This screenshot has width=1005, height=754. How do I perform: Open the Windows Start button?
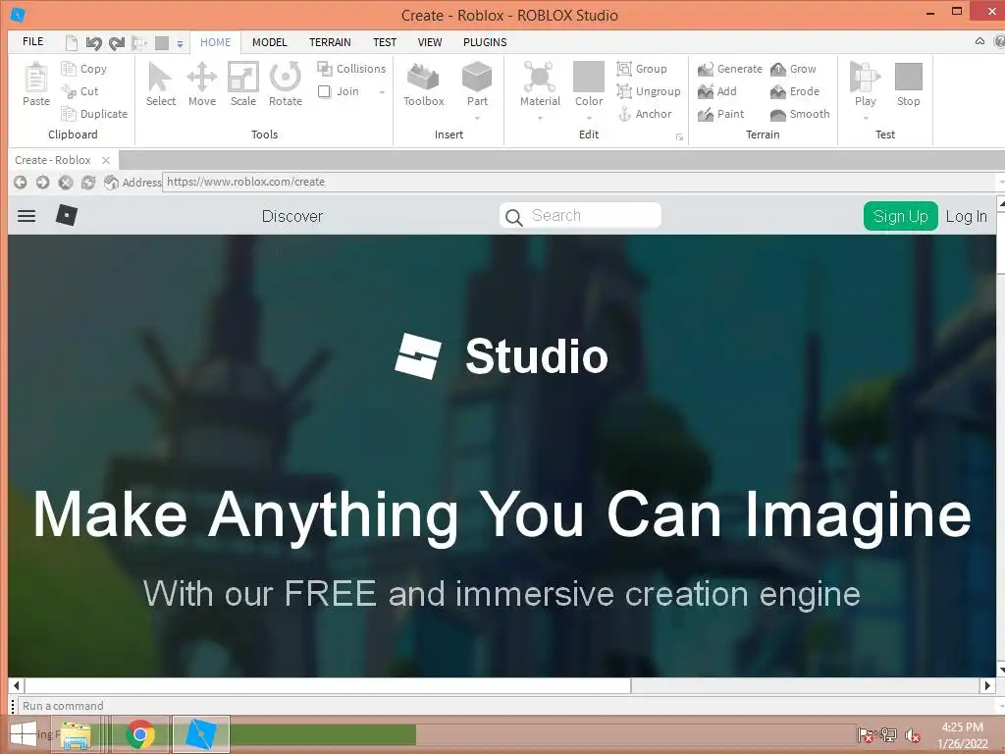pyautogui.click(x=24, y=734)
